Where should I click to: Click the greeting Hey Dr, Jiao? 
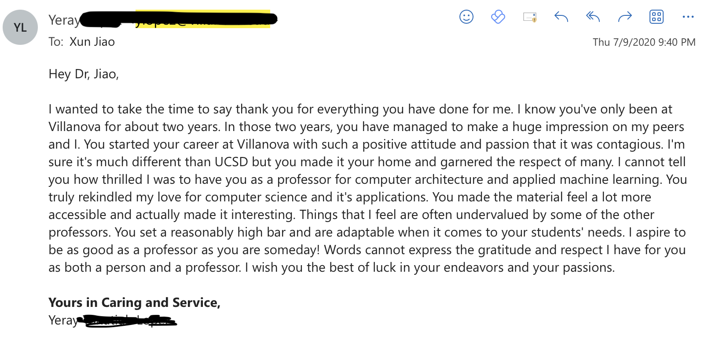point(84,74)
